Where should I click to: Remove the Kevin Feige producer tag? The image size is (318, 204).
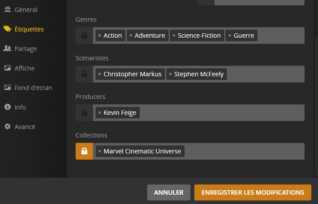click(x=99, y=113)
